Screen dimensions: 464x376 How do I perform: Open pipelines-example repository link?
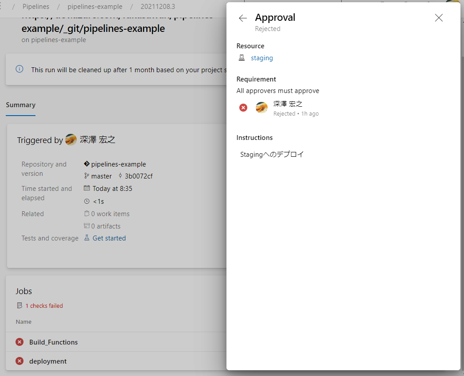click(118, 164)
